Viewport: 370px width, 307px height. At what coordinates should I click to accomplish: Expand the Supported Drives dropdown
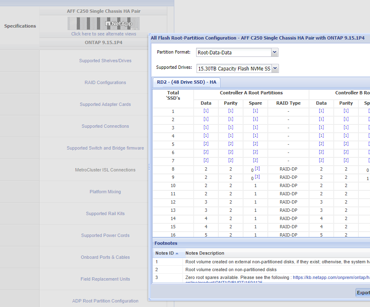[x=275, y=68]
